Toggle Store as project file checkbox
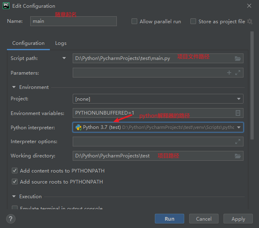 point(193,21)
